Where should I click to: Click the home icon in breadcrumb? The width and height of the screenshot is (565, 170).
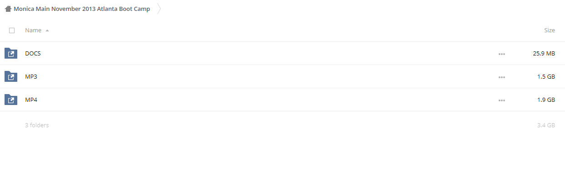click(8, 9)
